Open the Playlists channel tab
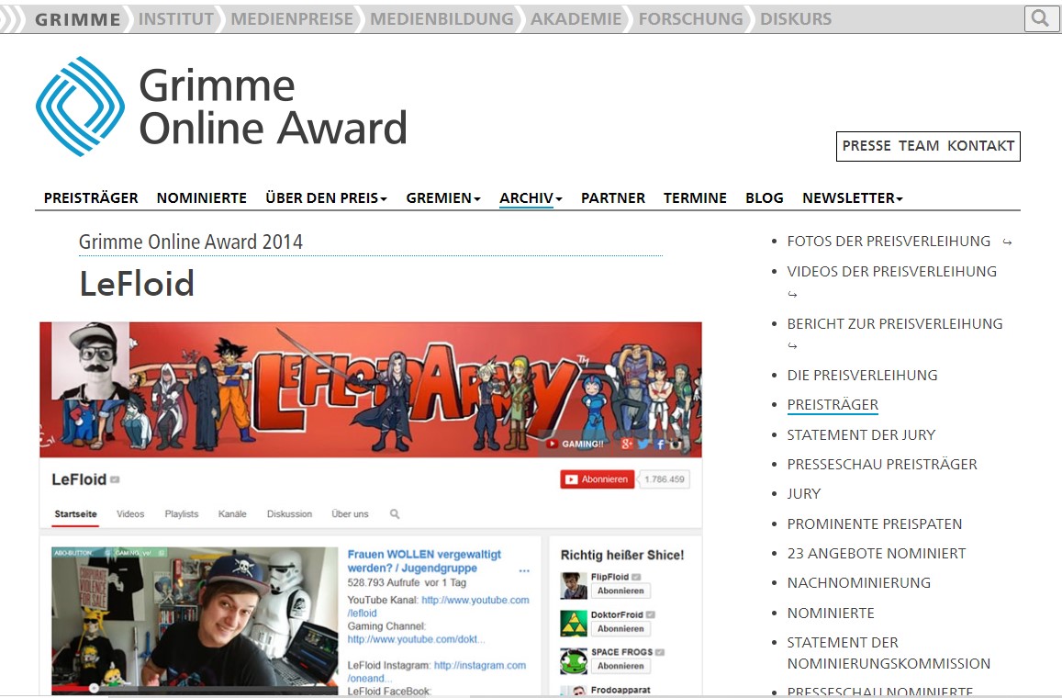 tap(182, 514)
